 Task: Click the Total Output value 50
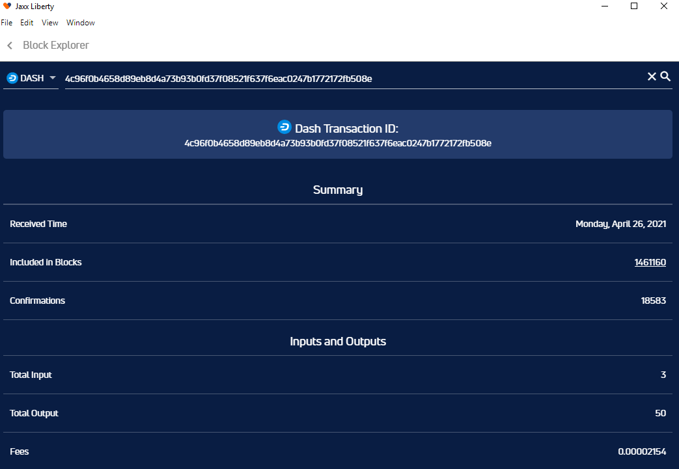pos(660,413)
